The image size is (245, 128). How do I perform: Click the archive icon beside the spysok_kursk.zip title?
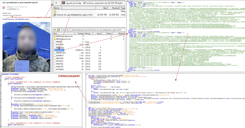click(63, 3)
